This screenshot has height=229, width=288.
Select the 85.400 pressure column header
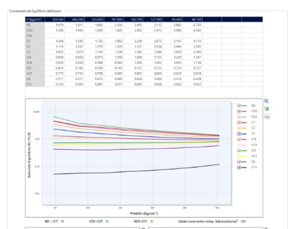173,19
